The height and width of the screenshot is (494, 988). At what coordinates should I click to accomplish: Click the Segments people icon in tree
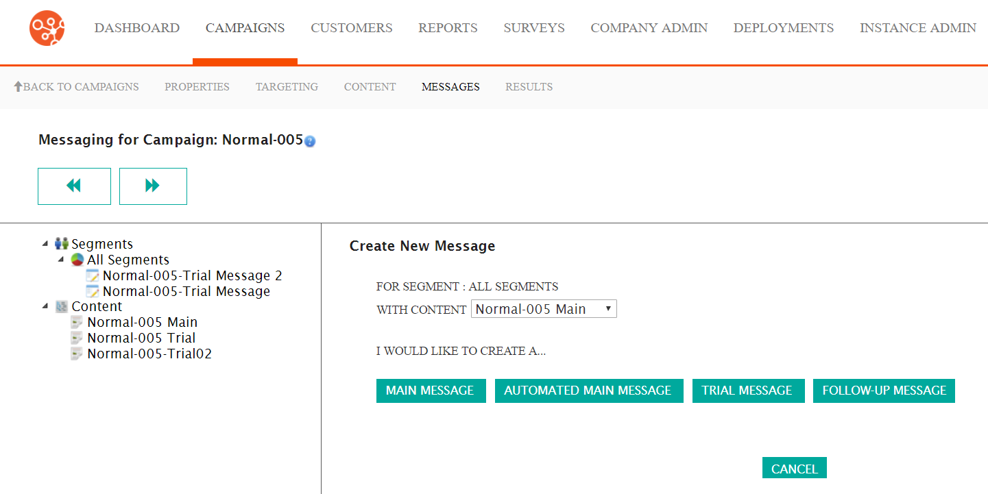[x=62, y=244]
